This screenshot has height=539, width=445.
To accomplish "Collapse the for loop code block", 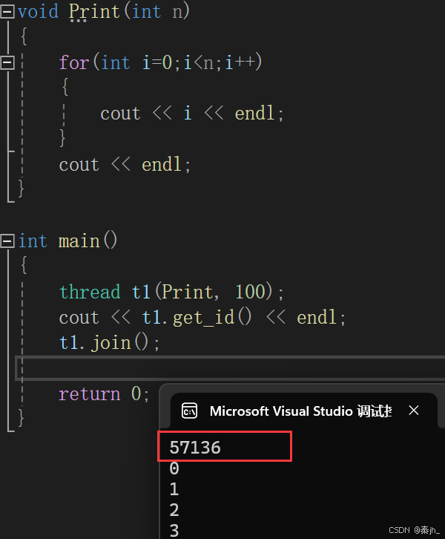I will click(x=7, y=62).
